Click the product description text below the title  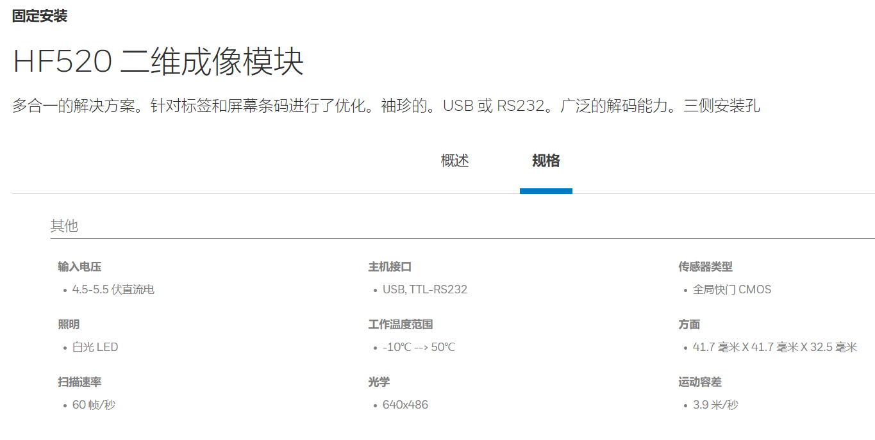[x=386, y=106]
